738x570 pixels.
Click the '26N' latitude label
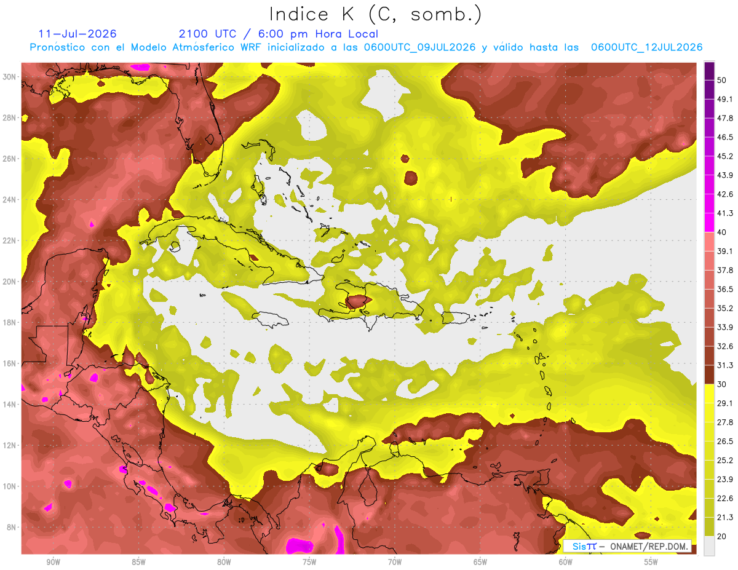tap(10, 159)
